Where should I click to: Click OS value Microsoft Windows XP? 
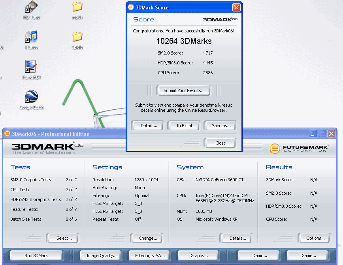coord(216,219)
